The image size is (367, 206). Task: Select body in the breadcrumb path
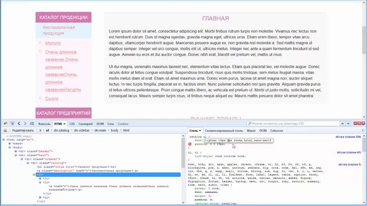tap(115, 130)
